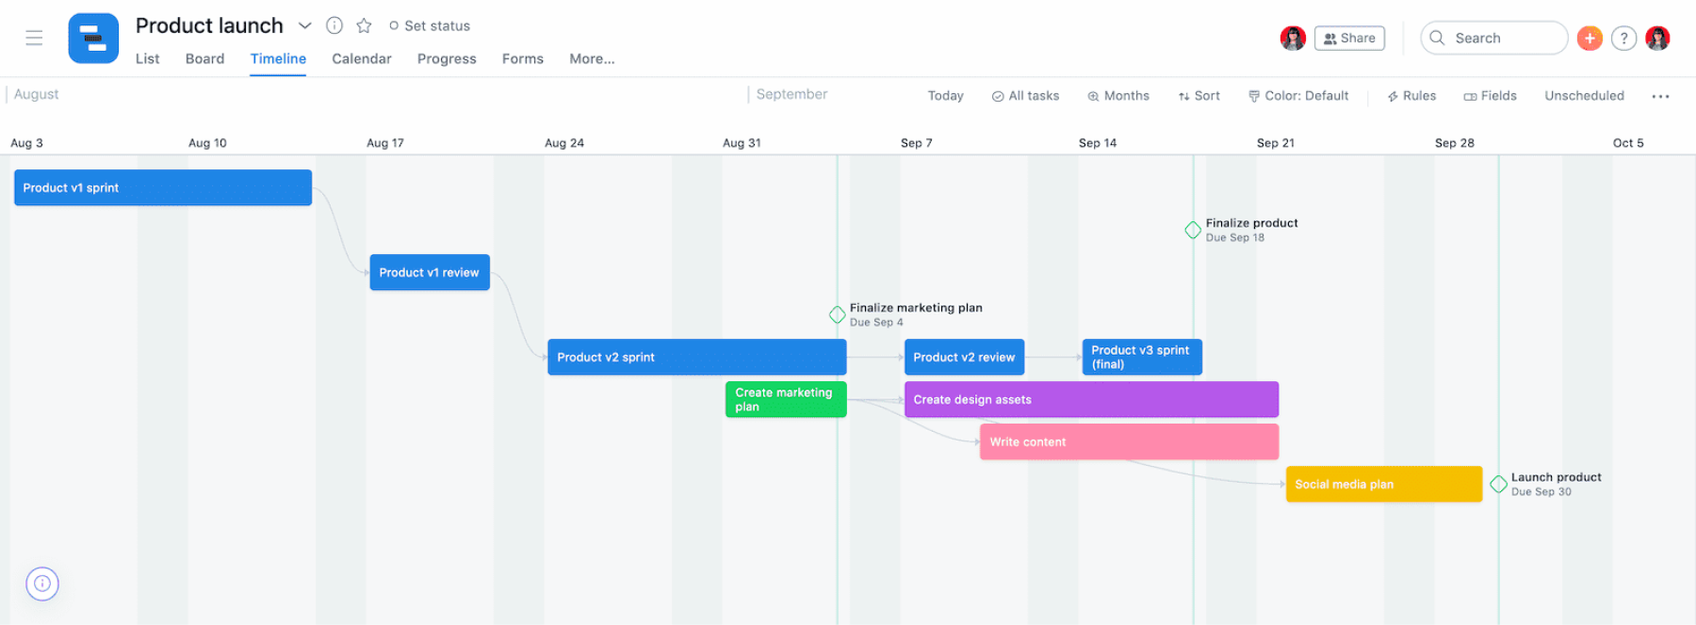Open the hamburger sidebar menu
Image resolution: width=1696 pixels, height=625 pixels.
pos(34,38)
